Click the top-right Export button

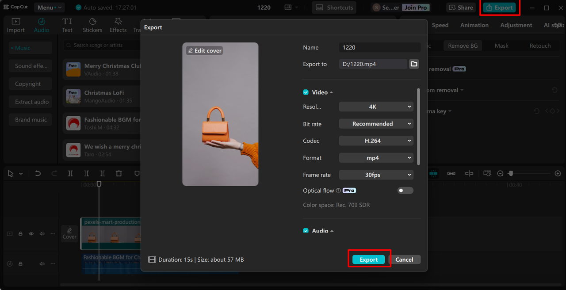coord(499,8)
